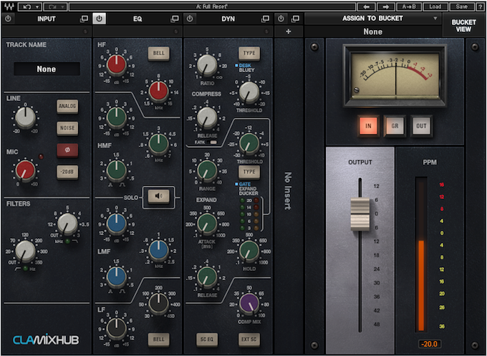Toggle the HF BELL button
This screenshot has height=356, width=487.
[x=159, y=54]
